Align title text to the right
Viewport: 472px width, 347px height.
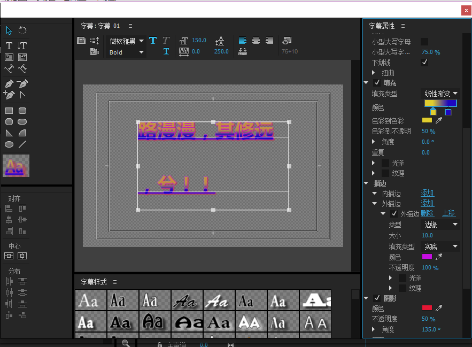pos(269,40)
